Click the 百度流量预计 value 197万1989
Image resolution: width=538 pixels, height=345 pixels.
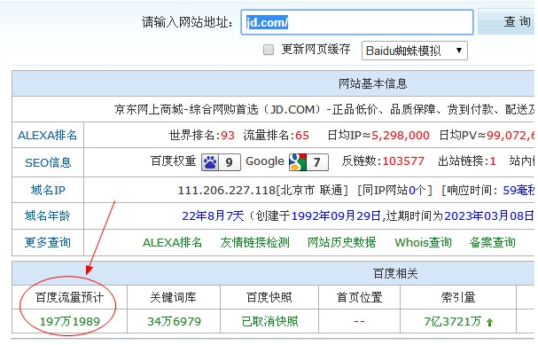coord(70,322)
